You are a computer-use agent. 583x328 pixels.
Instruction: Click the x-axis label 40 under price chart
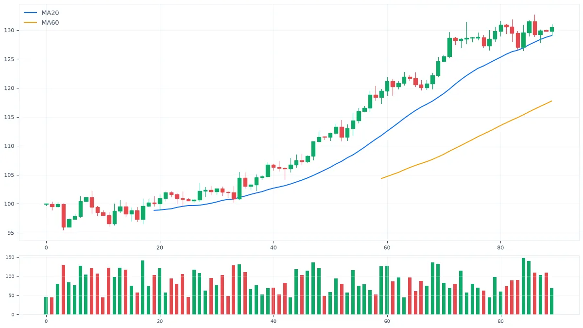pyautogui.click(x=274, y=248)
